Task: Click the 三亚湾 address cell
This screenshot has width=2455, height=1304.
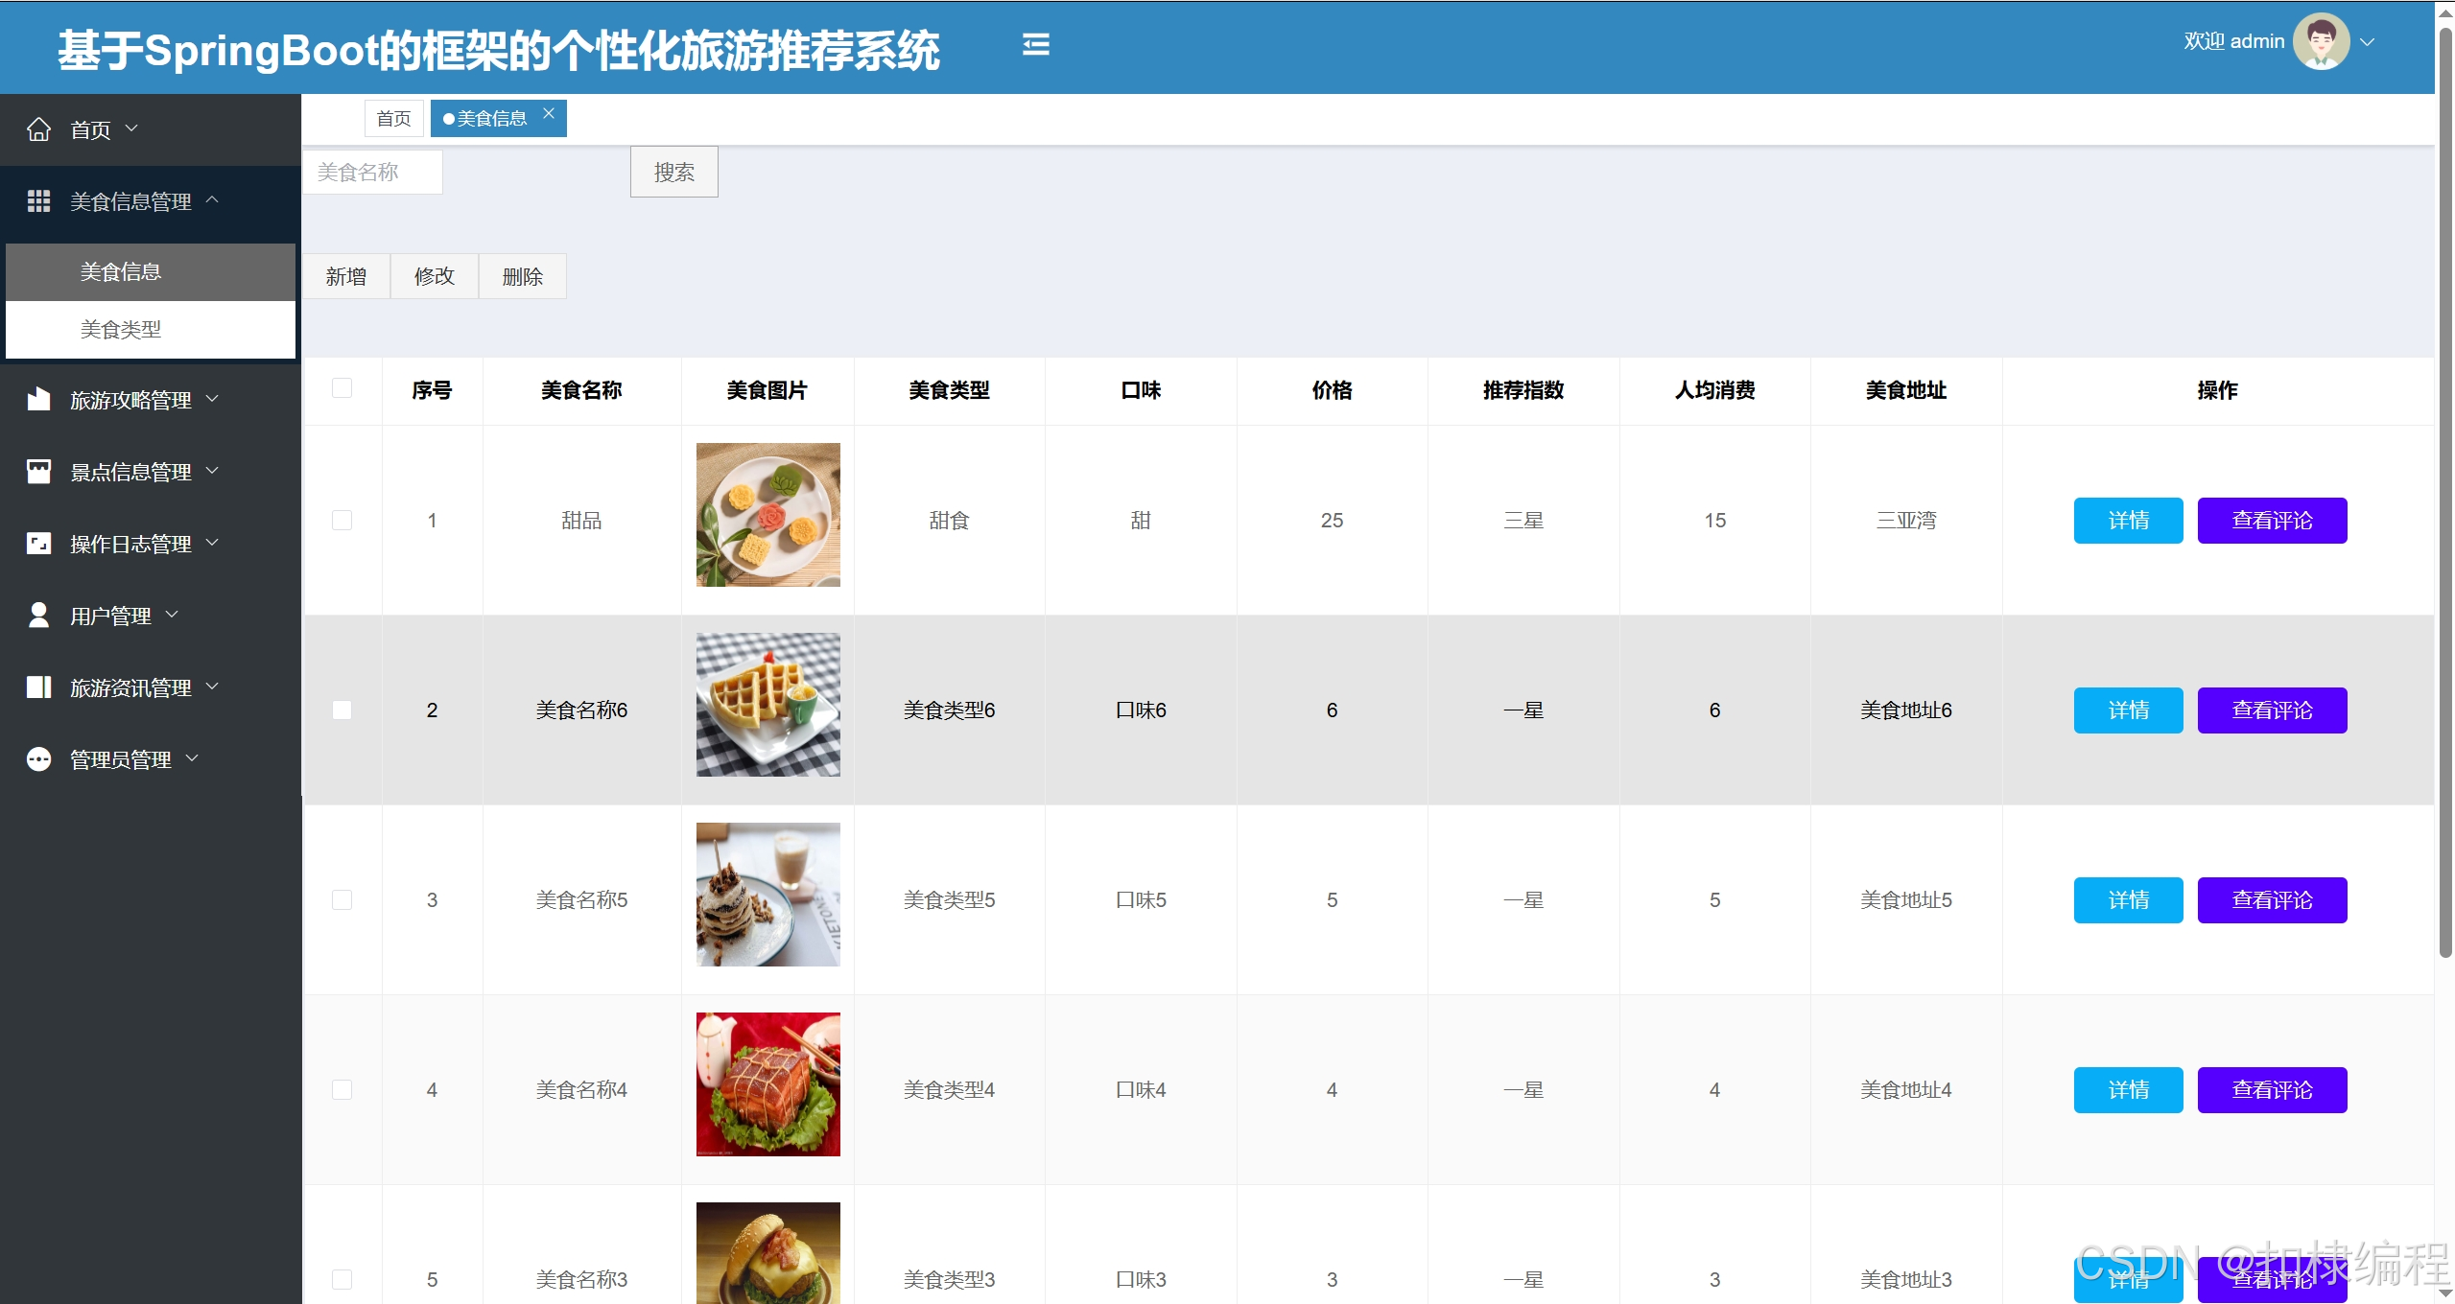Action: (x=1906, y=521)
